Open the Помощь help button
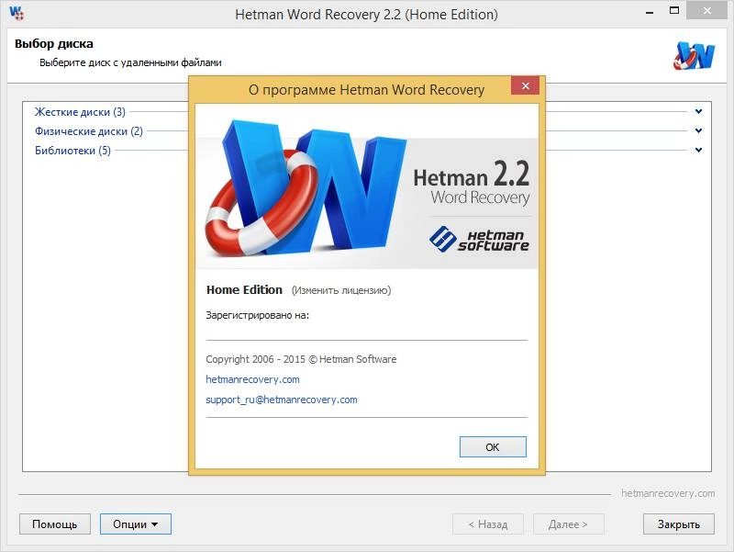This screenshot has width=734, height=552. click(x=54, y=524)
